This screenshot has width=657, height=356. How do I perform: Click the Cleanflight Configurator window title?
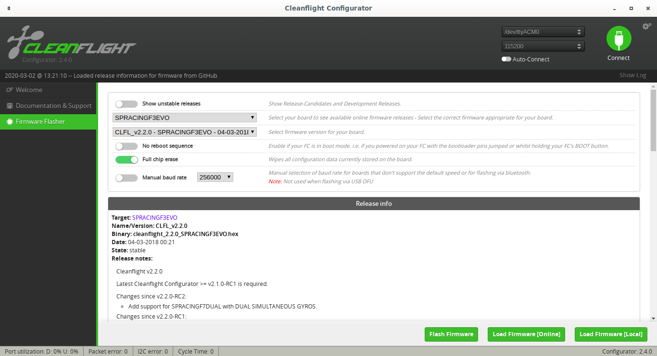tap(328, 8)
